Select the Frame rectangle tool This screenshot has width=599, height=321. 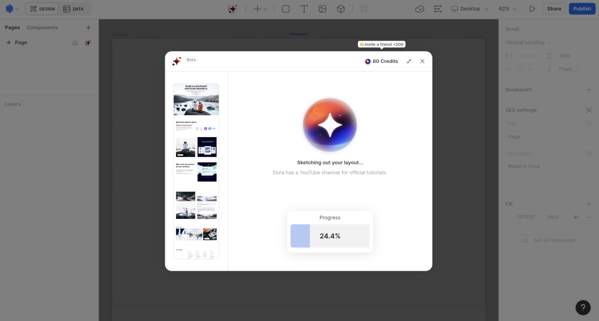pos(286,9)
